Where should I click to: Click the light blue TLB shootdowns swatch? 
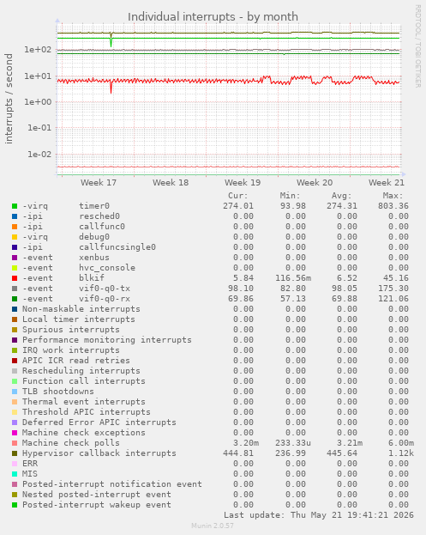tap(15, 392)
